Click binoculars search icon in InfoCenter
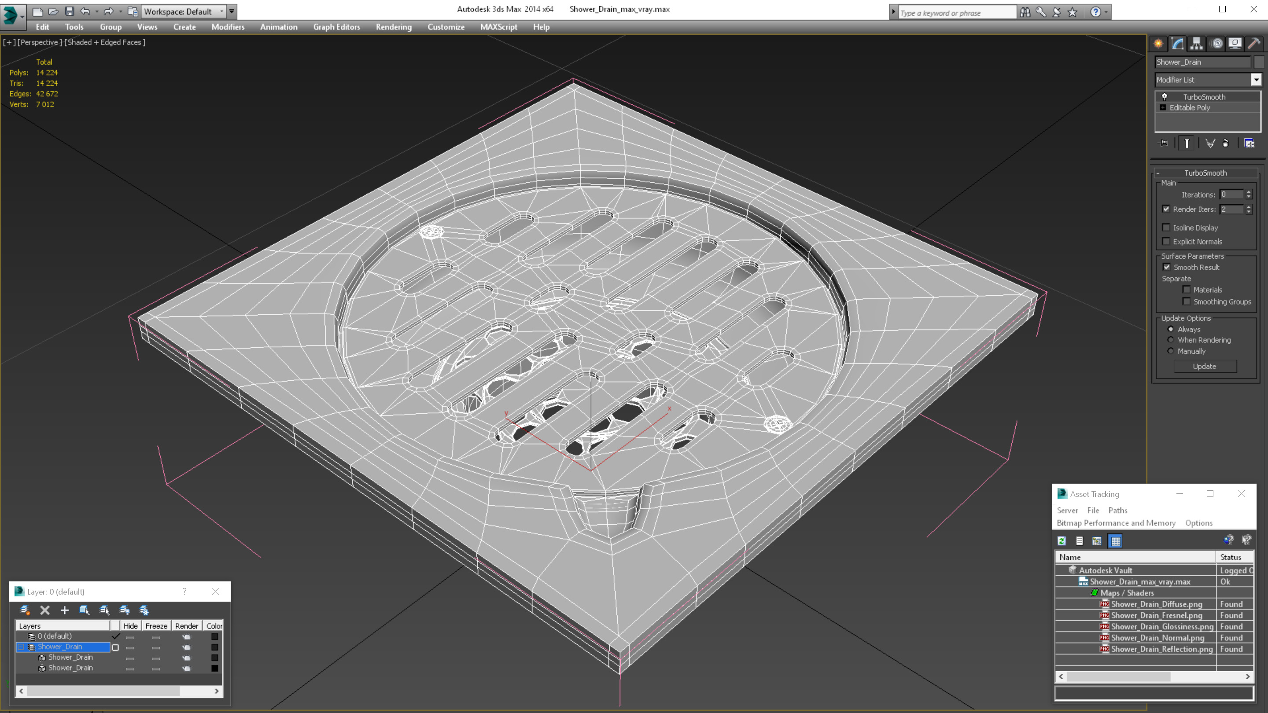1268x713 pixels. (1025, 12)
